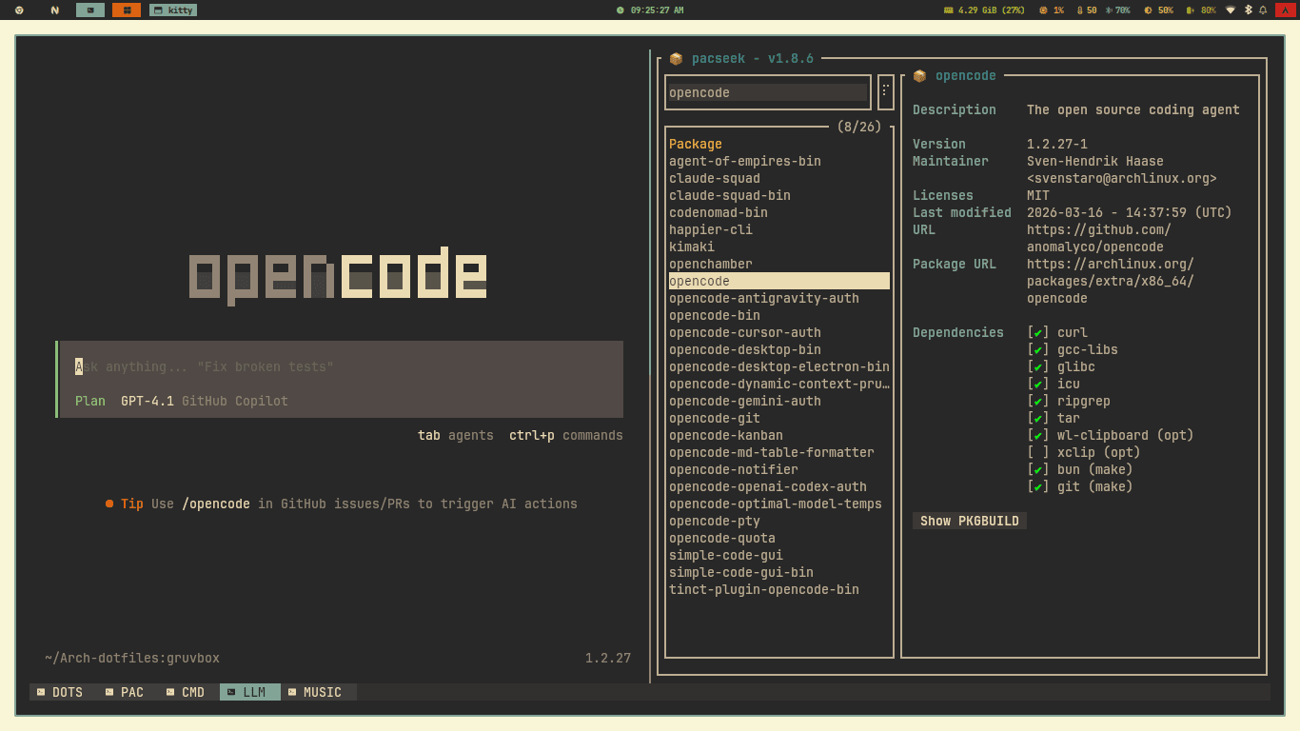Viewport: 1300px width, 731px height.
Task: Click the kitty window title in top bar
Action: coord(173,10)
